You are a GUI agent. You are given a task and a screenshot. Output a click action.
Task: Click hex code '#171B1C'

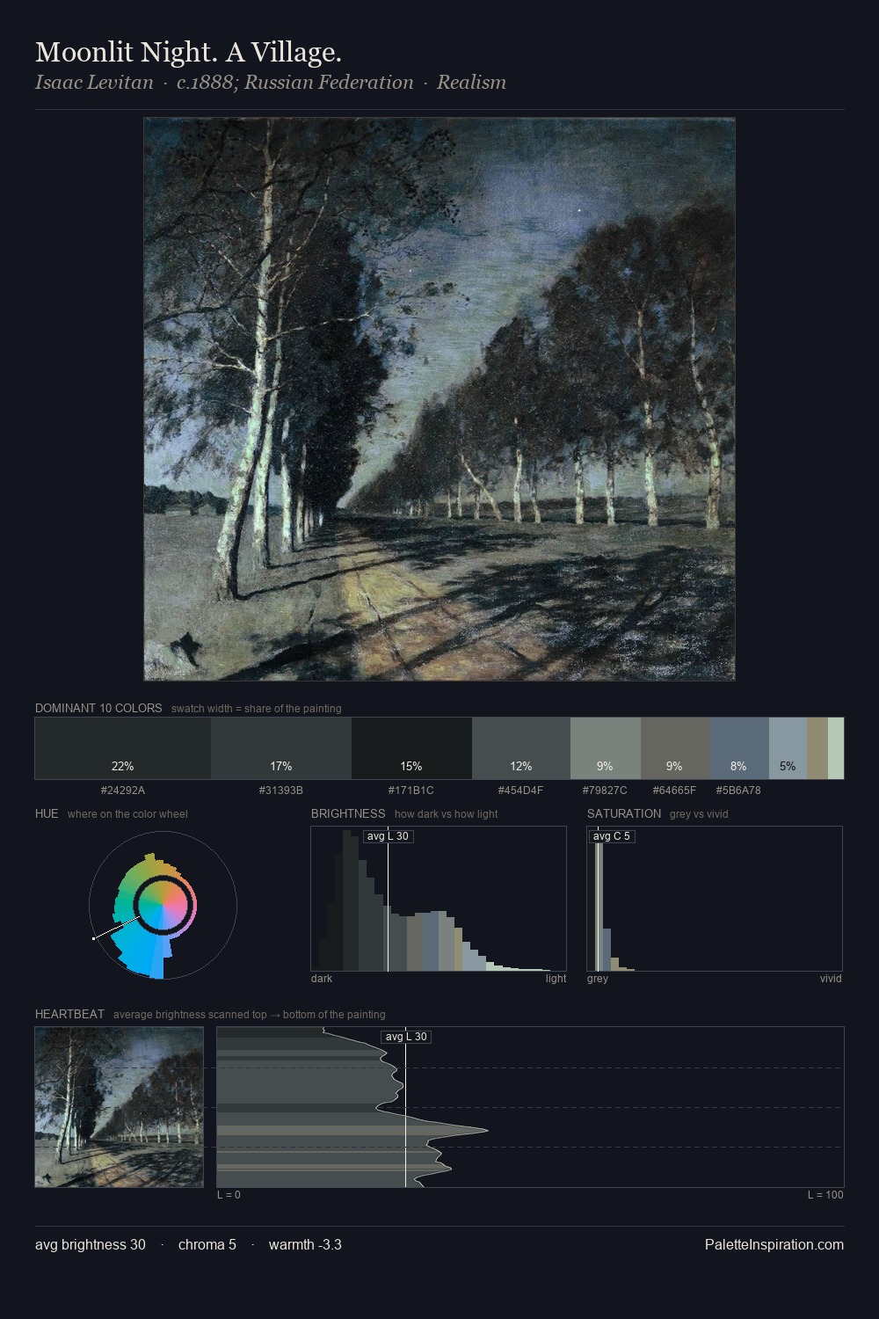tap(411, 791)
